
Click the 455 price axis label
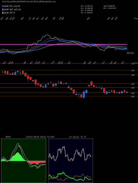[133, 84]
